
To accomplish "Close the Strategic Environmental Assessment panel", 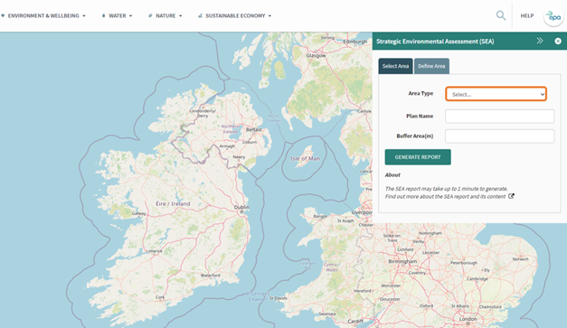I will pos(558,42).
